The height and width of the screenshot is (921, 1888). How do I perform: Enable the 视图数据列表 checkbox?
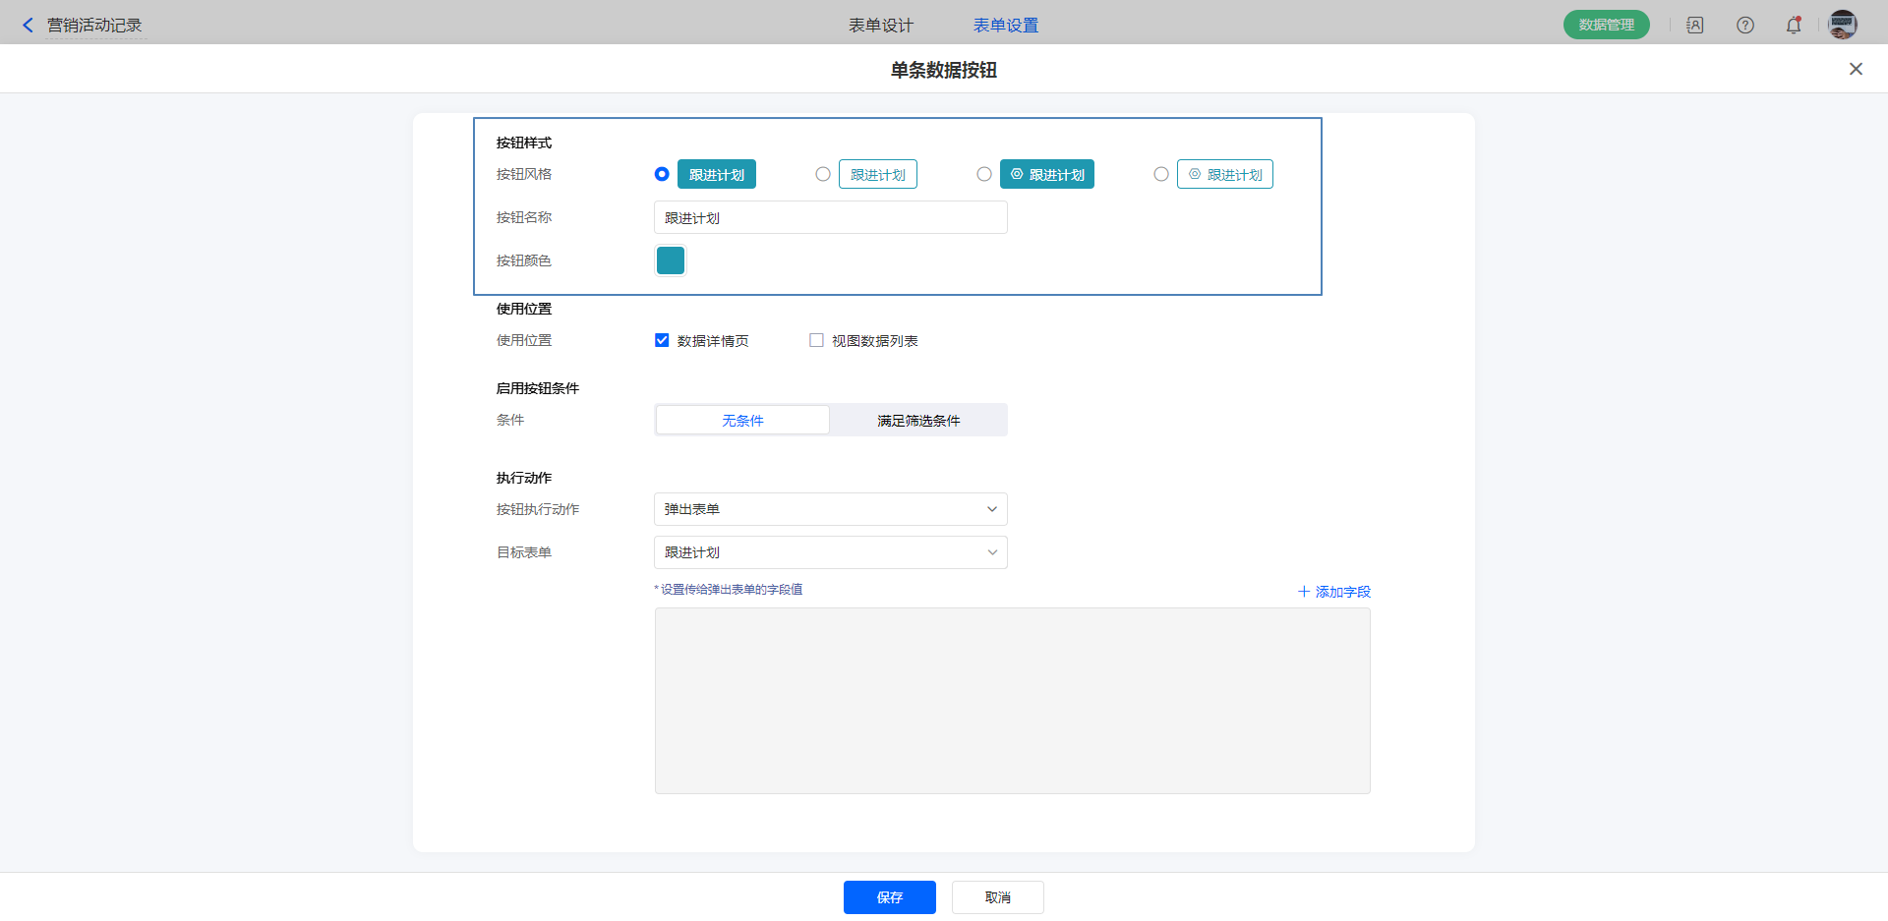click(816, 340)
